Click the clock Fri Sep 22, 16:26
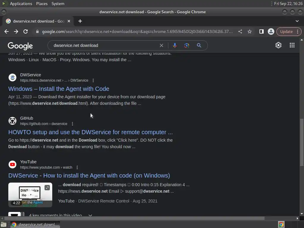Viewport: 304px width, 228px height. point(288,4)
